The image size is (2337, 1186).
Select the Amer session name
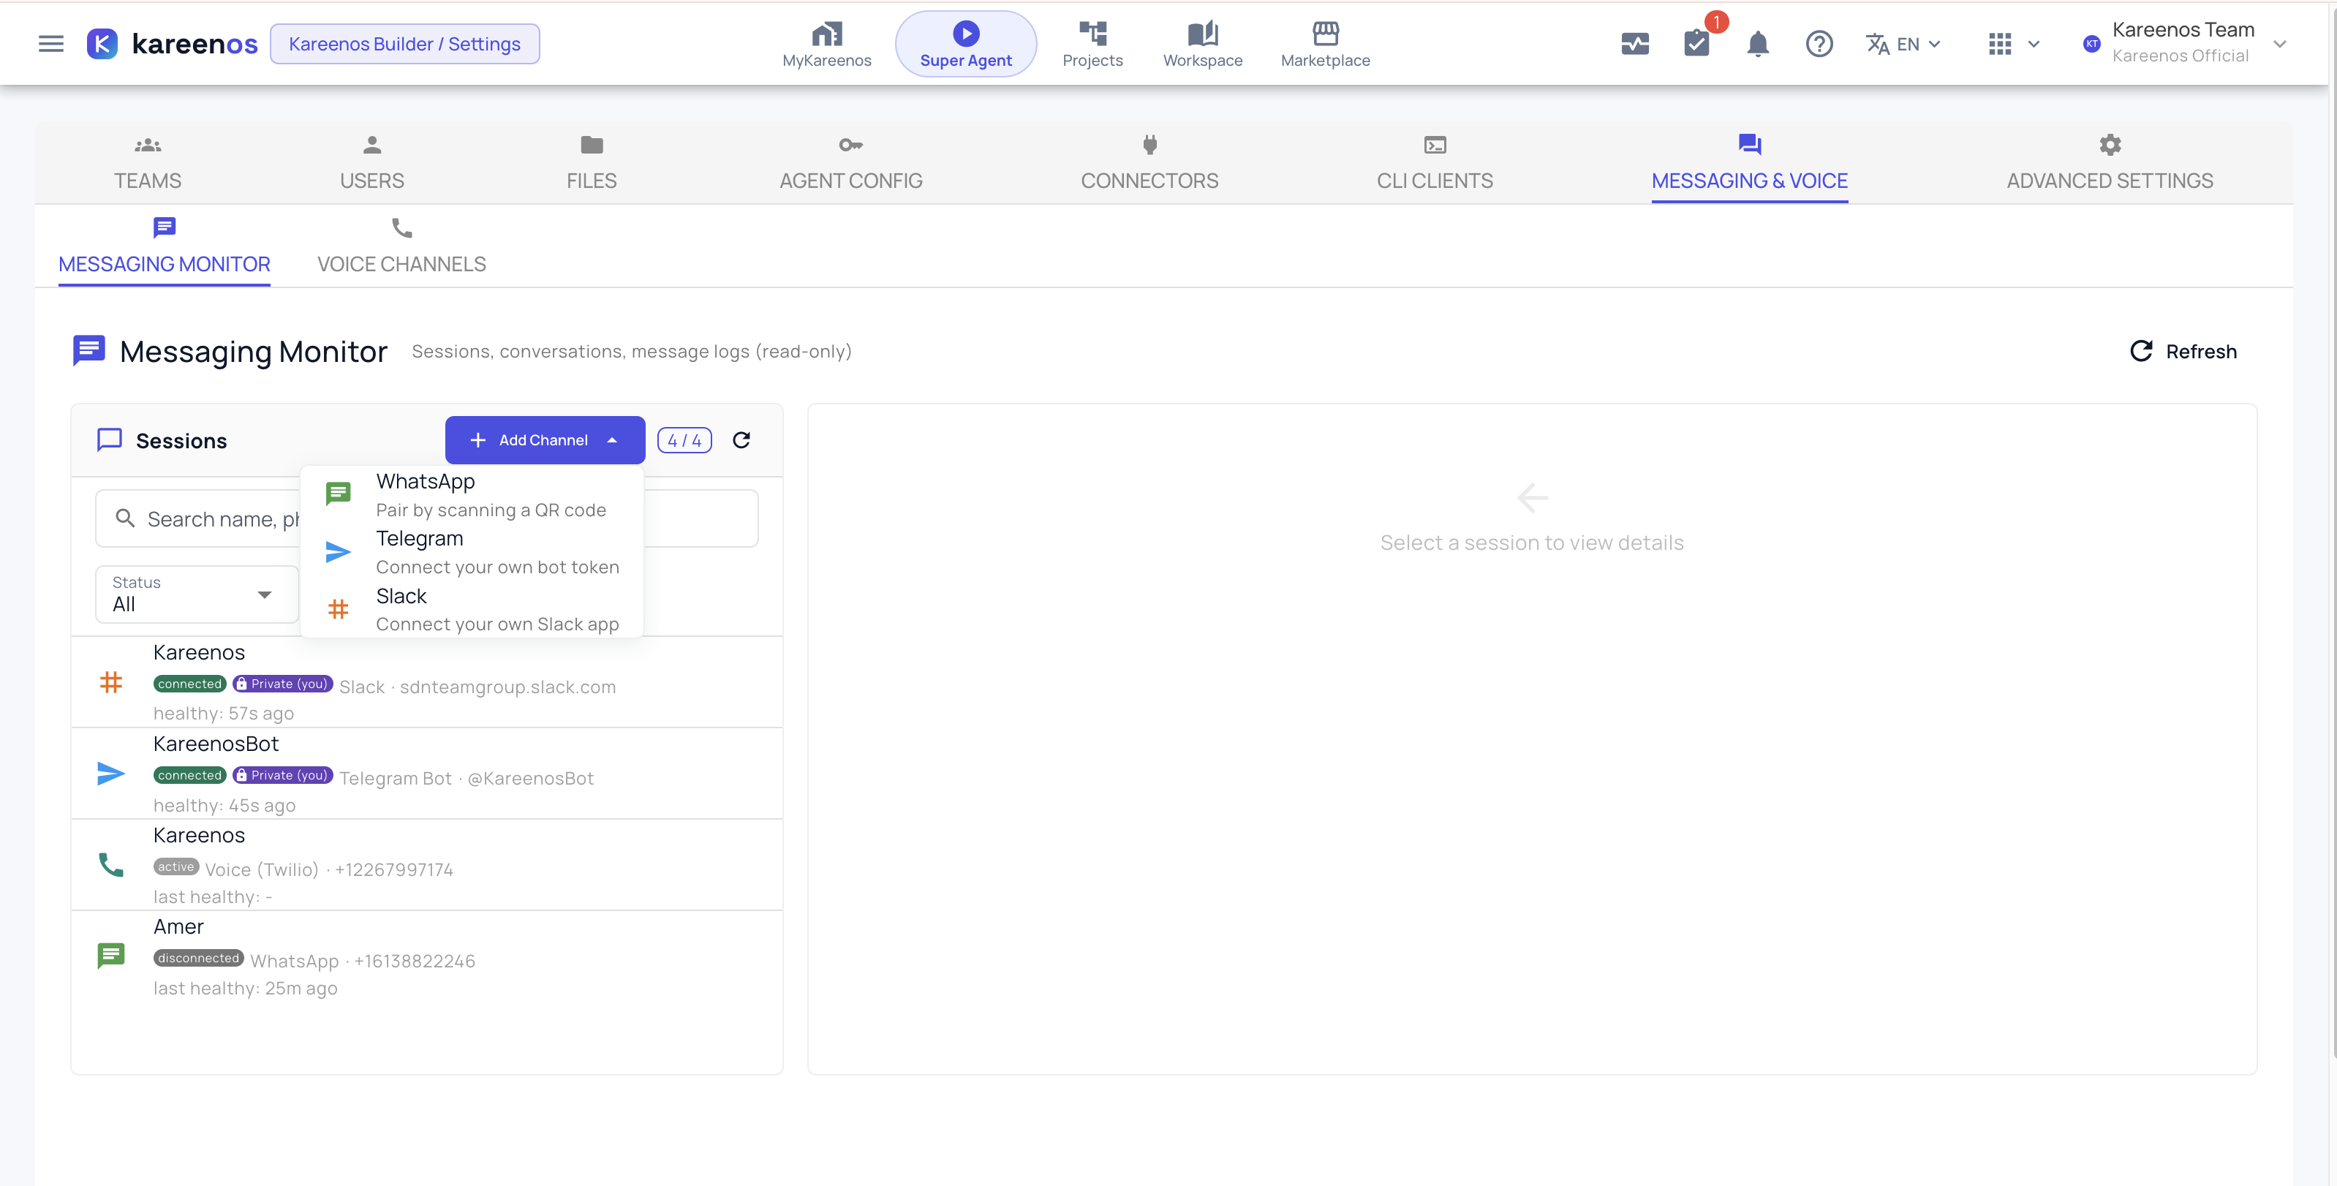click(x=178, y=926)
